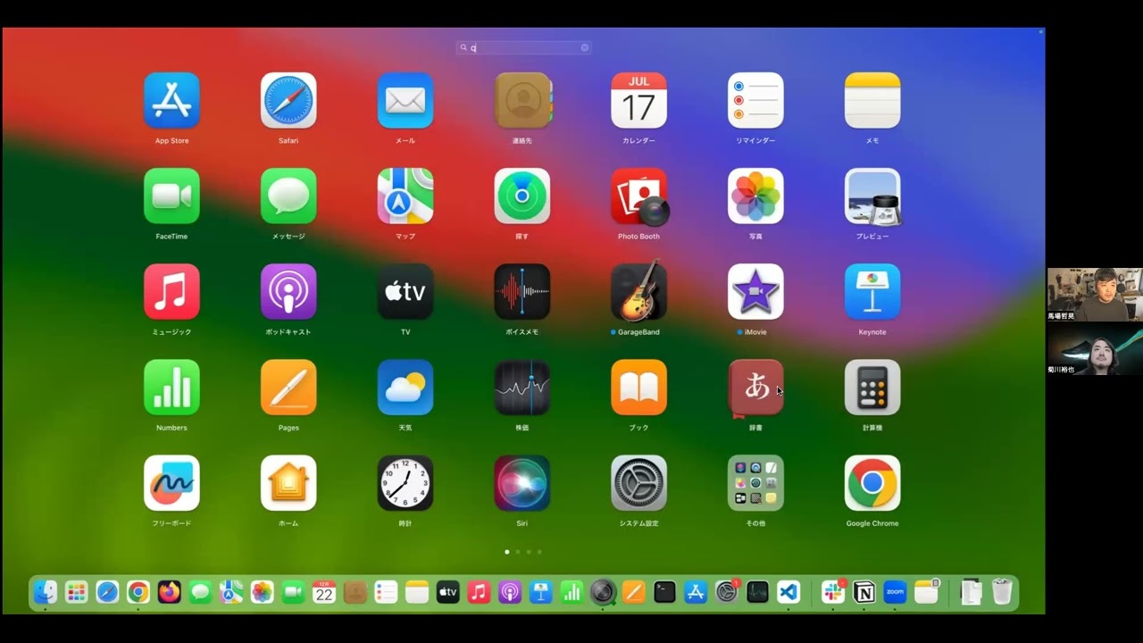
Task: Open Visual Studio Code from the Dock
Action: [788, 592]
